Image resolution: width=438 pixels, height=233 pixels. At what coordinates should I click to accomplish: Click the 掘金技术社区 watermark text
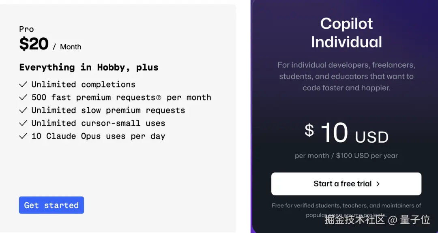(x=354, y=220)
